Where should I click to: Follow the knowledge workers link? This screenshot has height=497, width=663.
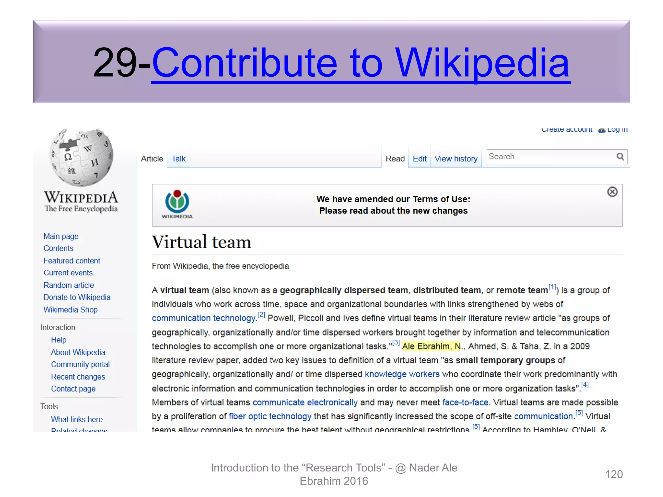point(402,374)
